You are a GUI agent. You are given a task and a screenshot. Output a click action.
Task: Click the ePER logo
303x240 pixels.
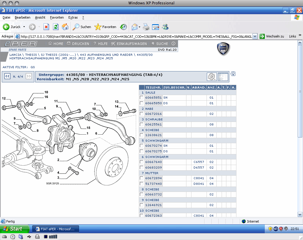click(x=21, y=44)
